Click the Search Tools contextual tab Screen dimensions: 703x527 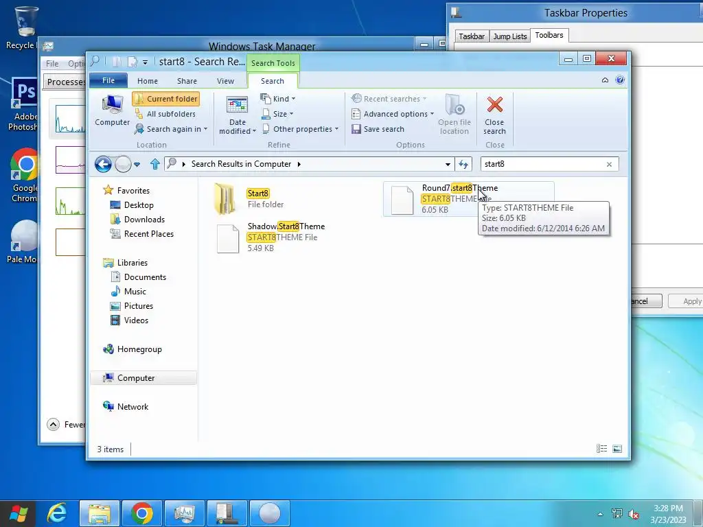point(273,63)
